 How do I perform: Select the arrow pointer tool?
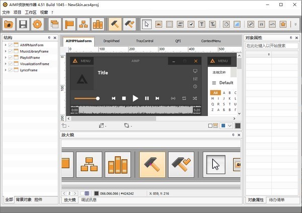coord(147,24)
